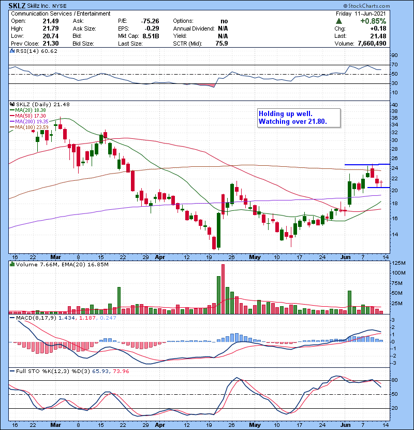Viewport: 414px width, 430px height.
Task: Click the upper blue resistance line near 24
Action: coord(367,165)
